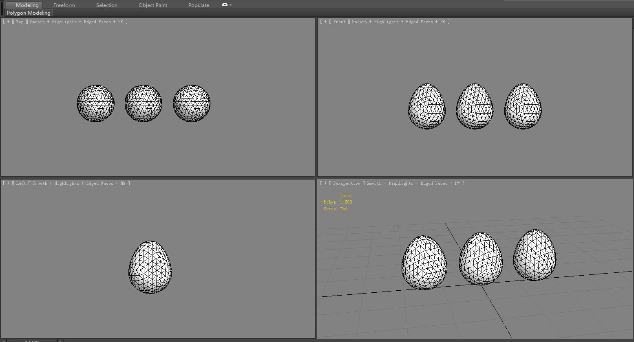Click the 'Polys: 1,500' statistic text
Image resolution: width=634 pixels, height=342 pixels.
coord(338,202)
